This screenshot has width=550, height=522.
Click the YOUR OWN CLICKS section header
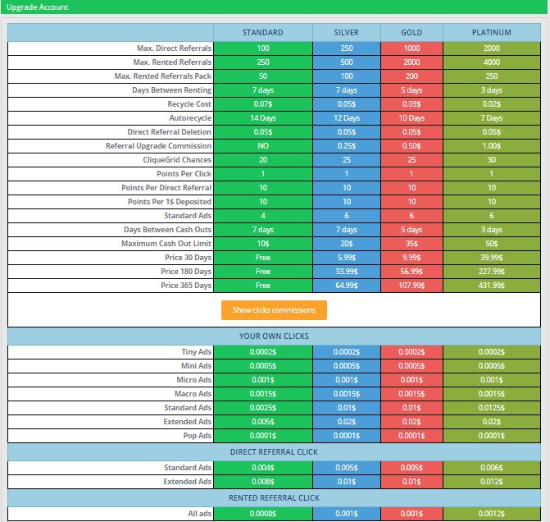point(274,337)
